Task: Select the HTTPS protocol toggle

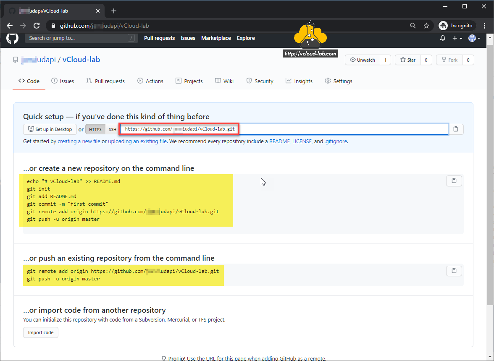Action: 95,129
